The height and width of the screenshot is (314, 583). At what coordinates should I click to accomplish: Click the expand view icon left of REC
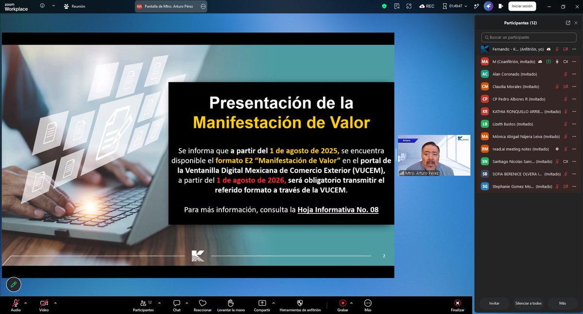409,6
